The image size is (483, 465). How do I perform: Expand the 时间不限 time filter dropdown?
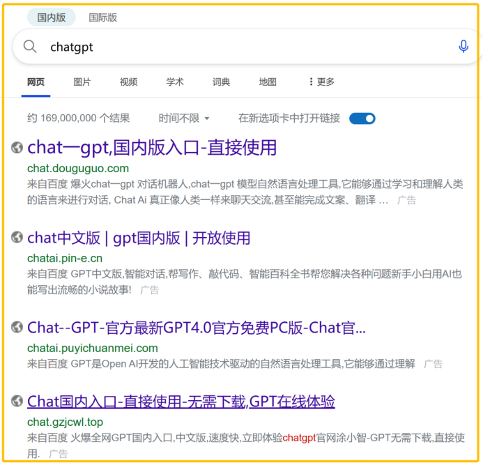click(x=184, y=119)
